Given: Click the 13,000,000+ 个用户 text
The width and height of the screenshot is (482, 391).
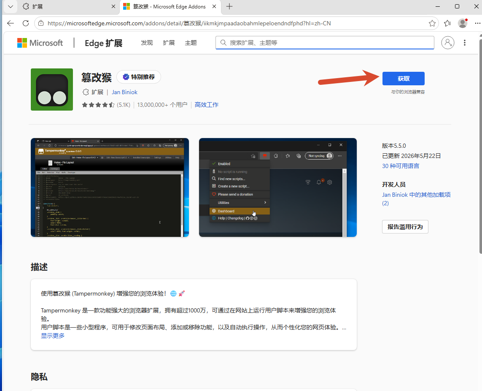Looking at the screenshot, I should (162, 105).
